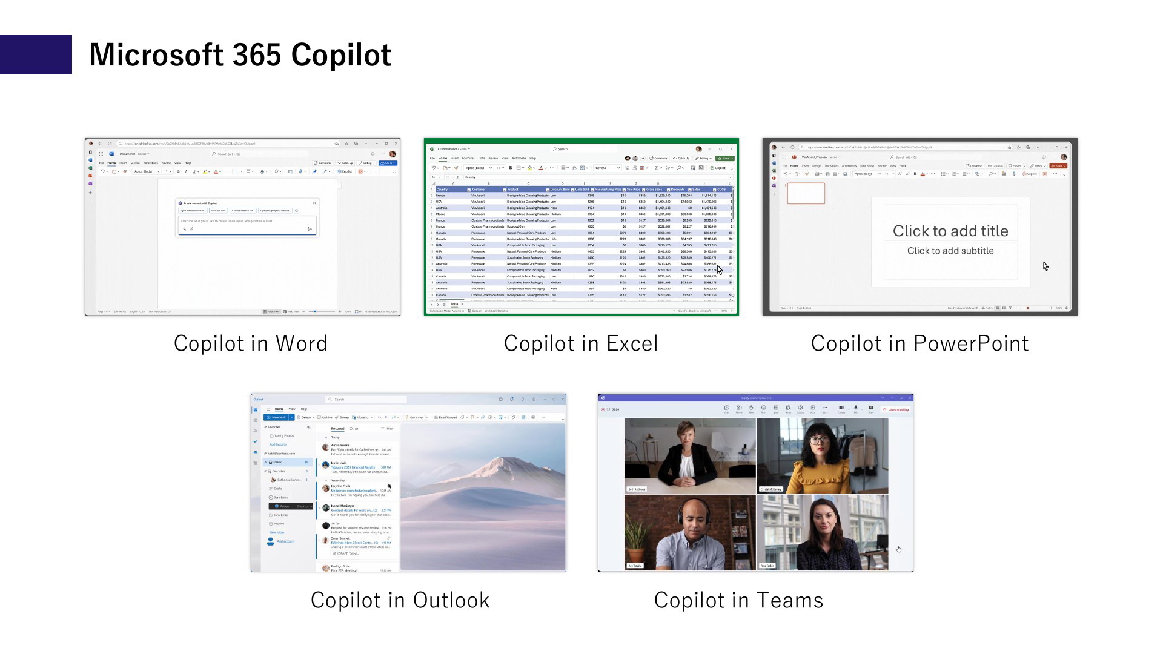1163x654 pixels.
Task: Toggle Notes in PowerPoint status bar
Action: pos(987,308)
